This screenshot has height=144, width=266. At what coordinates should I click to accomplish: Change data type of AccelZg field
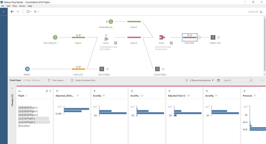click(94, 91)
